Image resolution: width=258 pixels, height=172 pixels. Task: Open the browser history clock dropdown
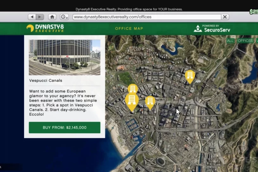click(x=64, y=17)
